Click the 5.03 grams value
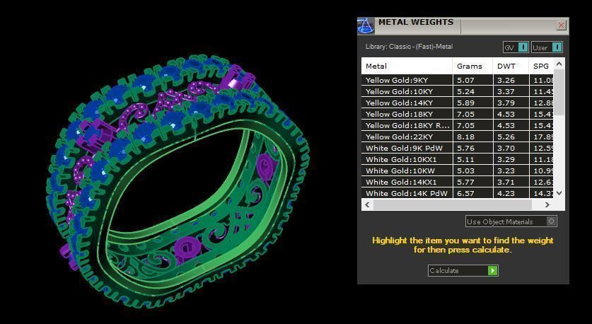Screen dimensions: 592x324 click(465, 170)
